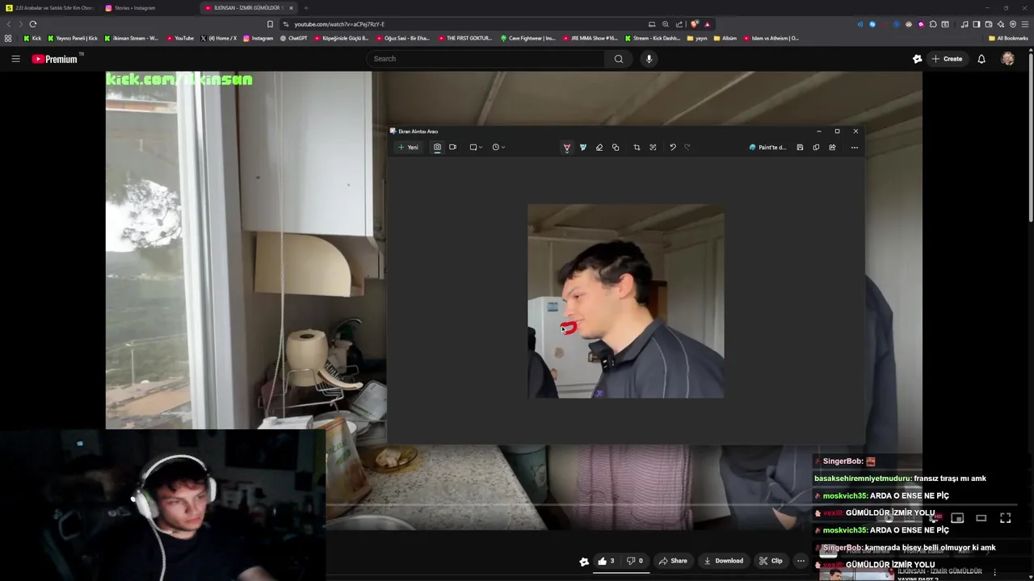This screenshot has height=581, width=1034.
Task: Start voice search with the microphone icon
Action: pos(649,59)
